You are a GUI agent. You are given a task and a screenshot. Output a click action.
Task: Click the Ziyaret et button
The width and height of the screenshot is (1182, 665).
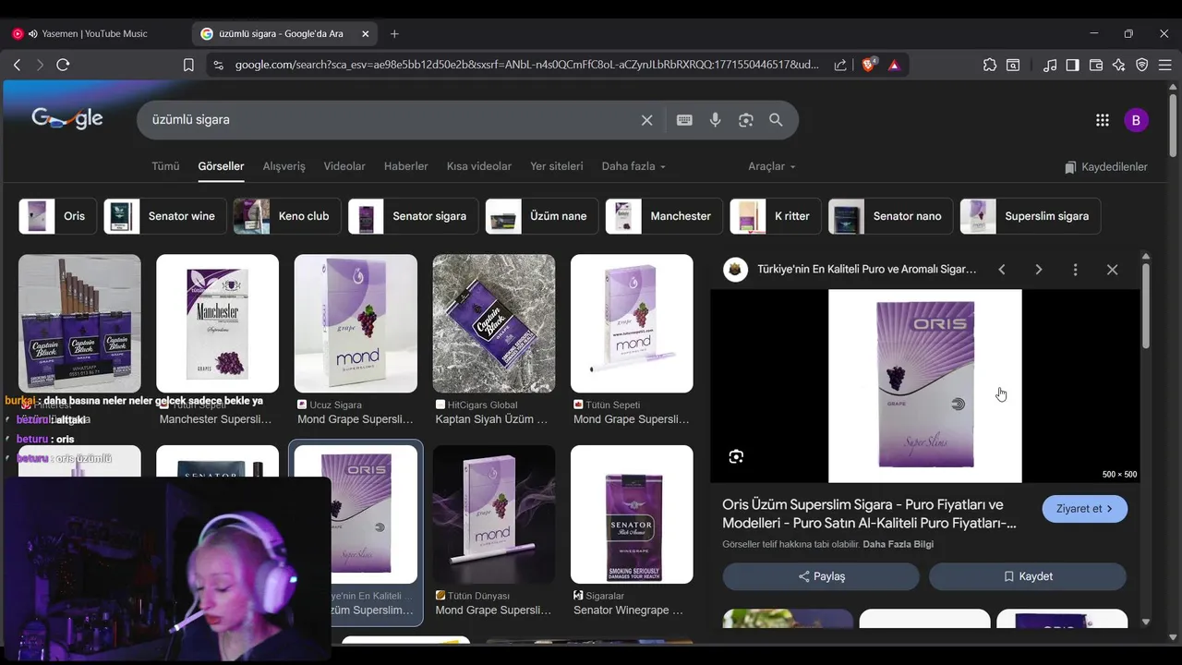tap(1085, 509)
